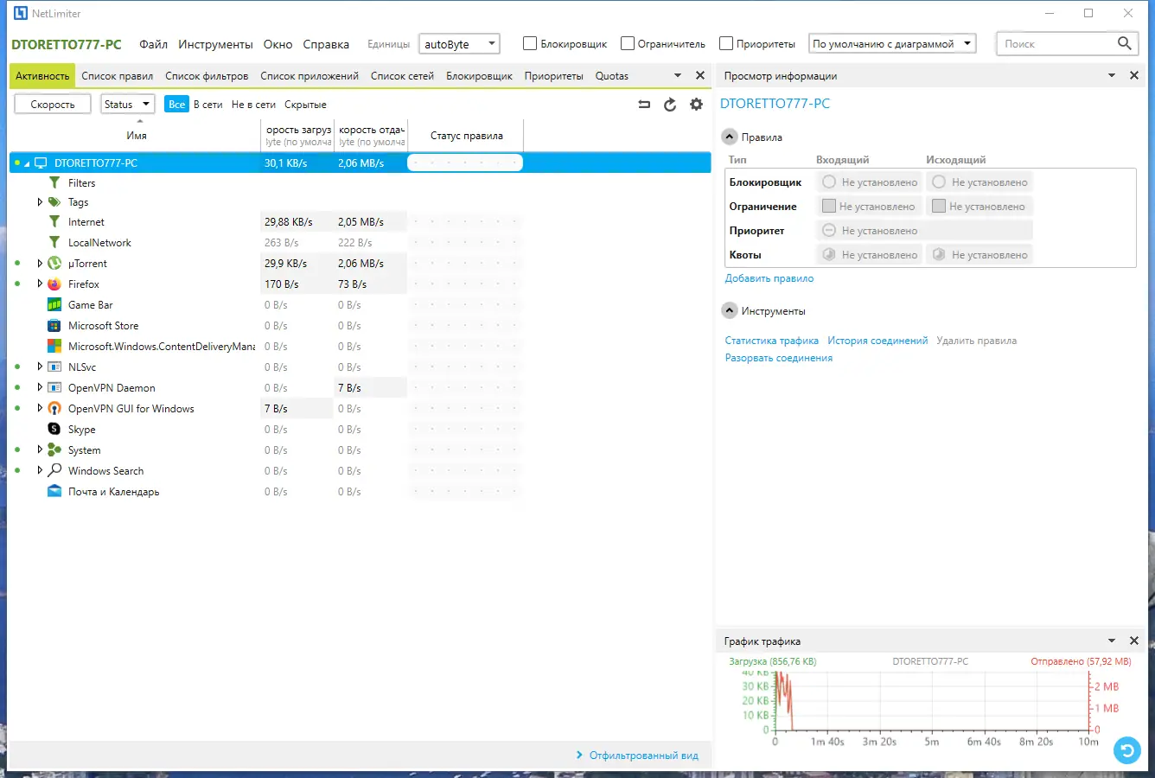Click the blue circular reset icon under the traffic graph
Screen dimensions: 1155x778
coord(1126,750)
